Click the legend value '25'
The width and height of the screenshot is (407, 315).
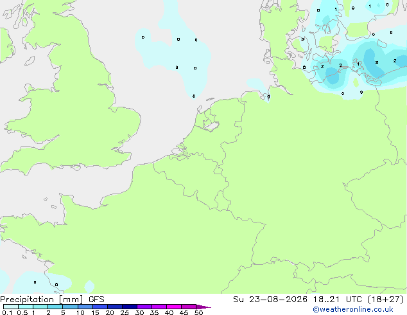pyautogui.click(x=125, y=312)
